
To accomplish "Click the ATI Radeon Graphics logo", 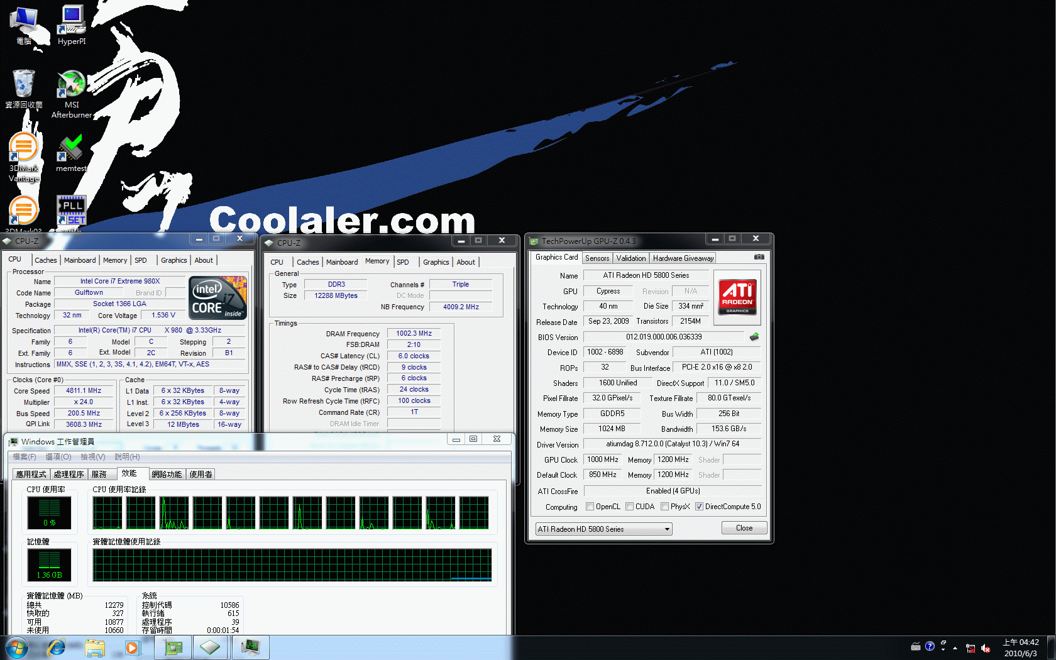I will [737, 297].
